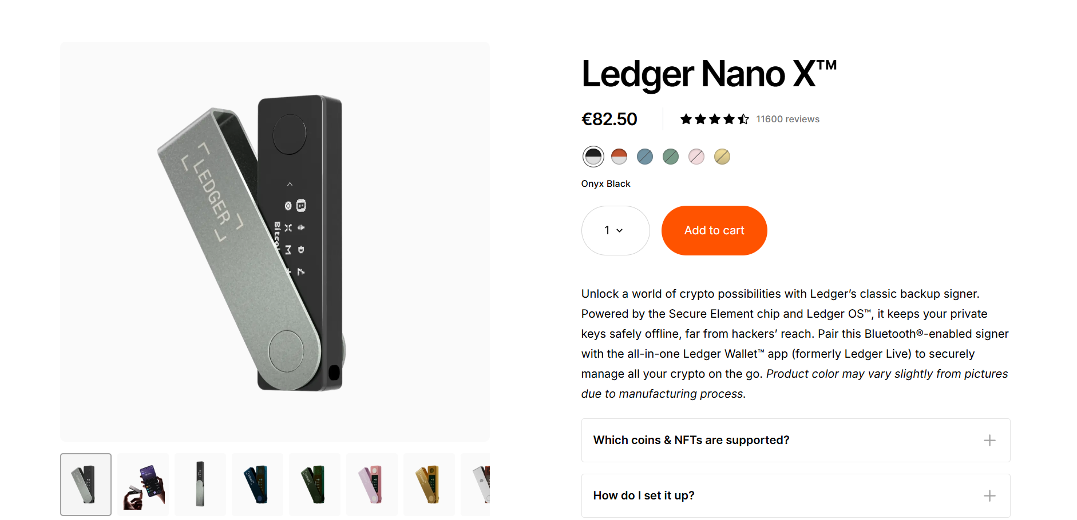Expand 'How do I set it up?'
Image resolution: width=1077 pixels, height=520 pixels.
[x=643, y=495]
